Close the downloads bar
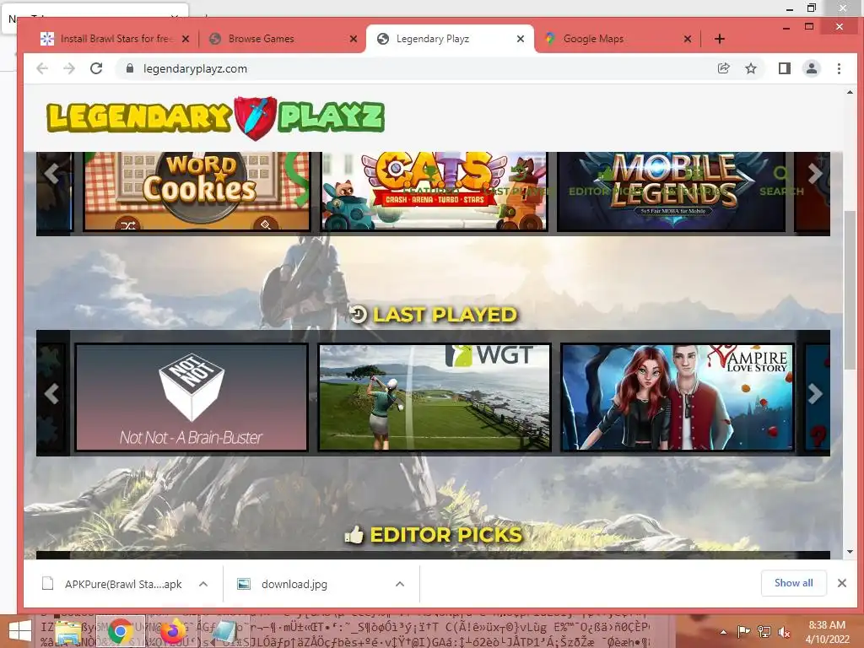 (x=841, y=583)
